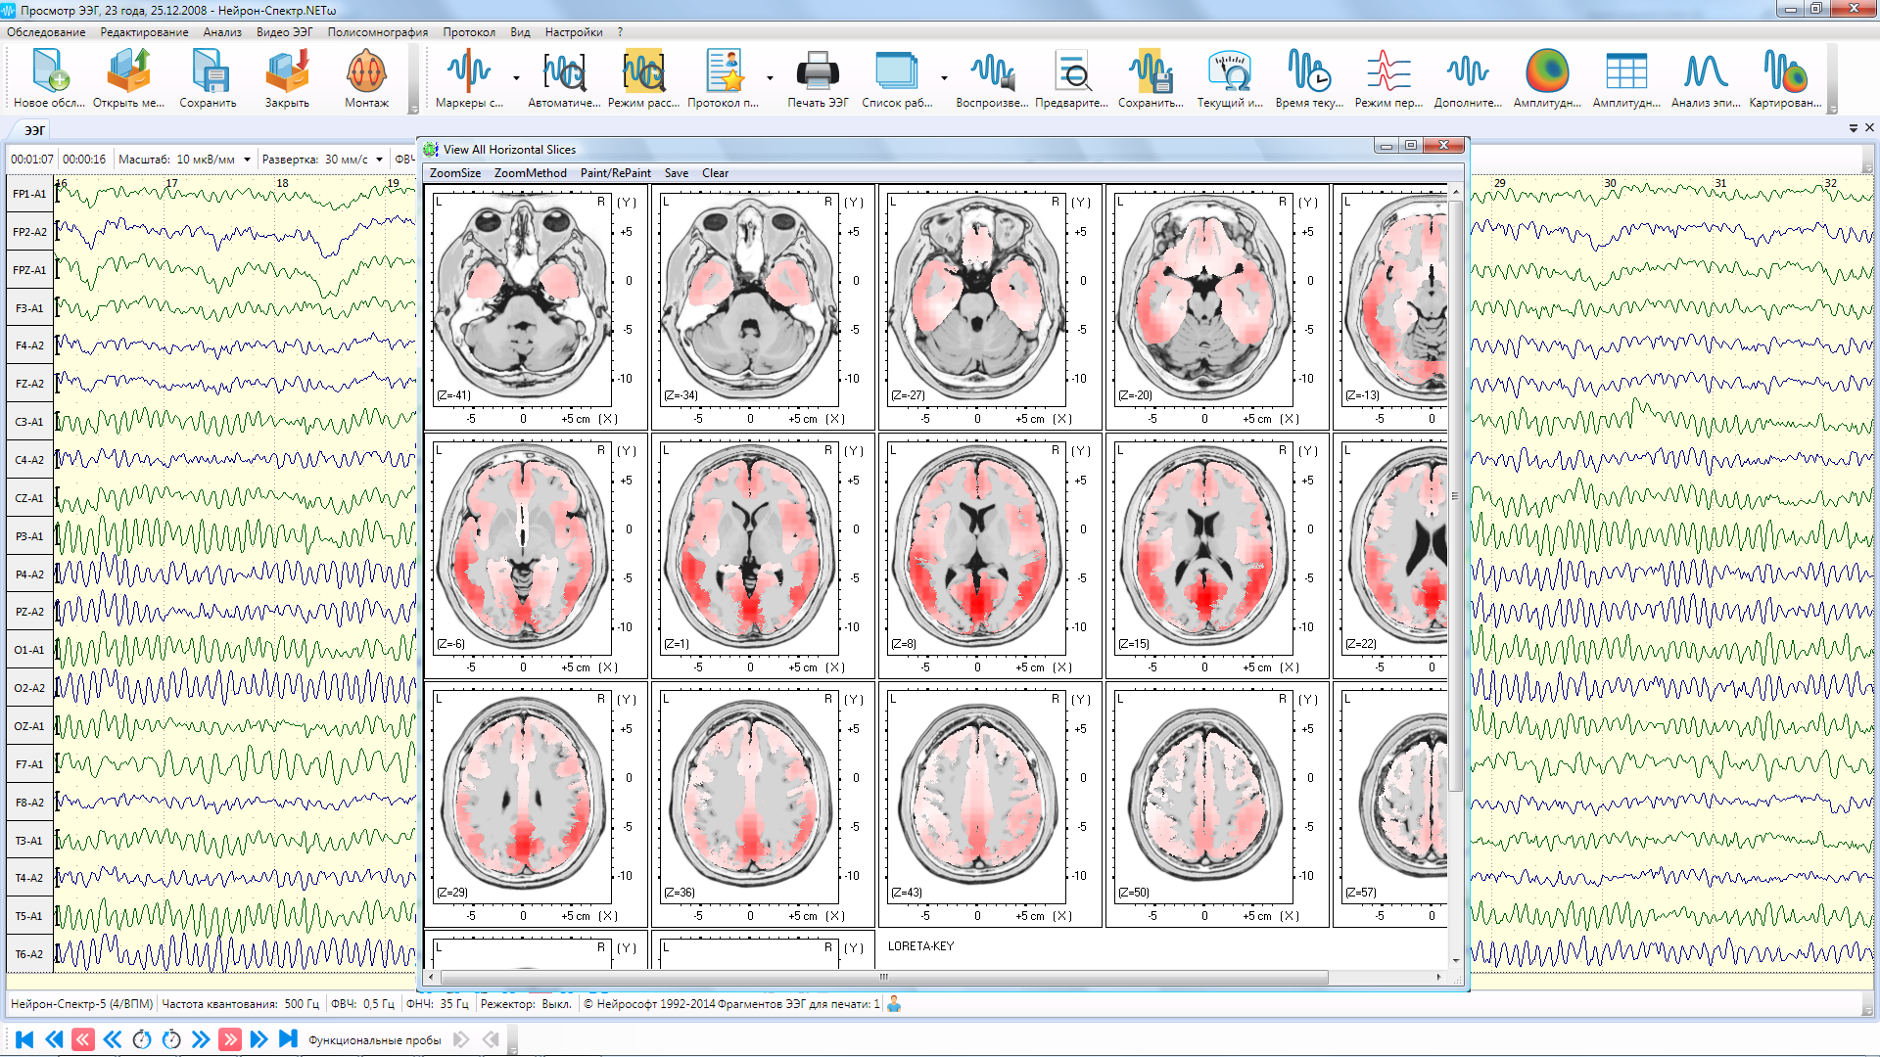
Task: Click the horizontal scrollbar of slices window
Action: [883, 977]
